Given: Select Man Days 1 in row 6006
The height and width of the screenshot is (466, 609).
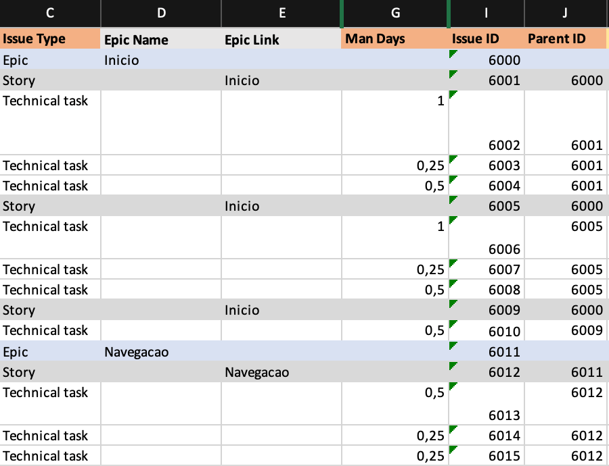Looking at the screenshot, I should click(x=395, y=237).
